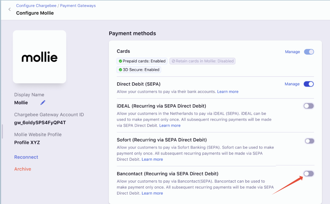This screenshot has width=330, height=204.
Task: Open Manage for Direct Debit (SEPA)
Action: 292,84
